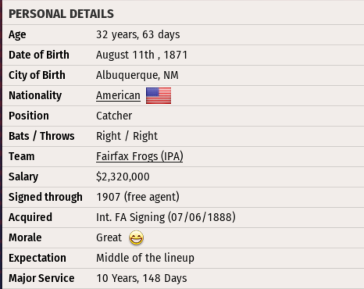Click the smiling morale face icon
This screenshot has height=289, width=364.
click(x=136, y=238)
